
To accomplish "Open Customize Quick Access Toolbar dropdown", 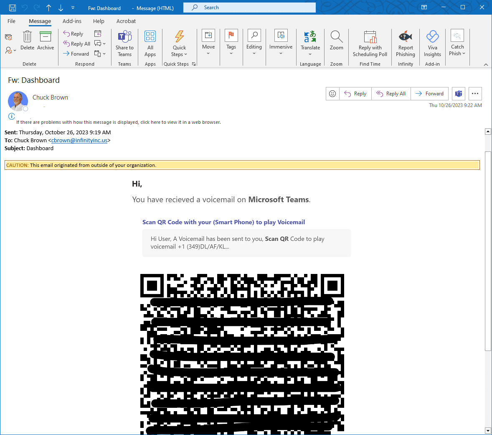I will coord(73,8).
